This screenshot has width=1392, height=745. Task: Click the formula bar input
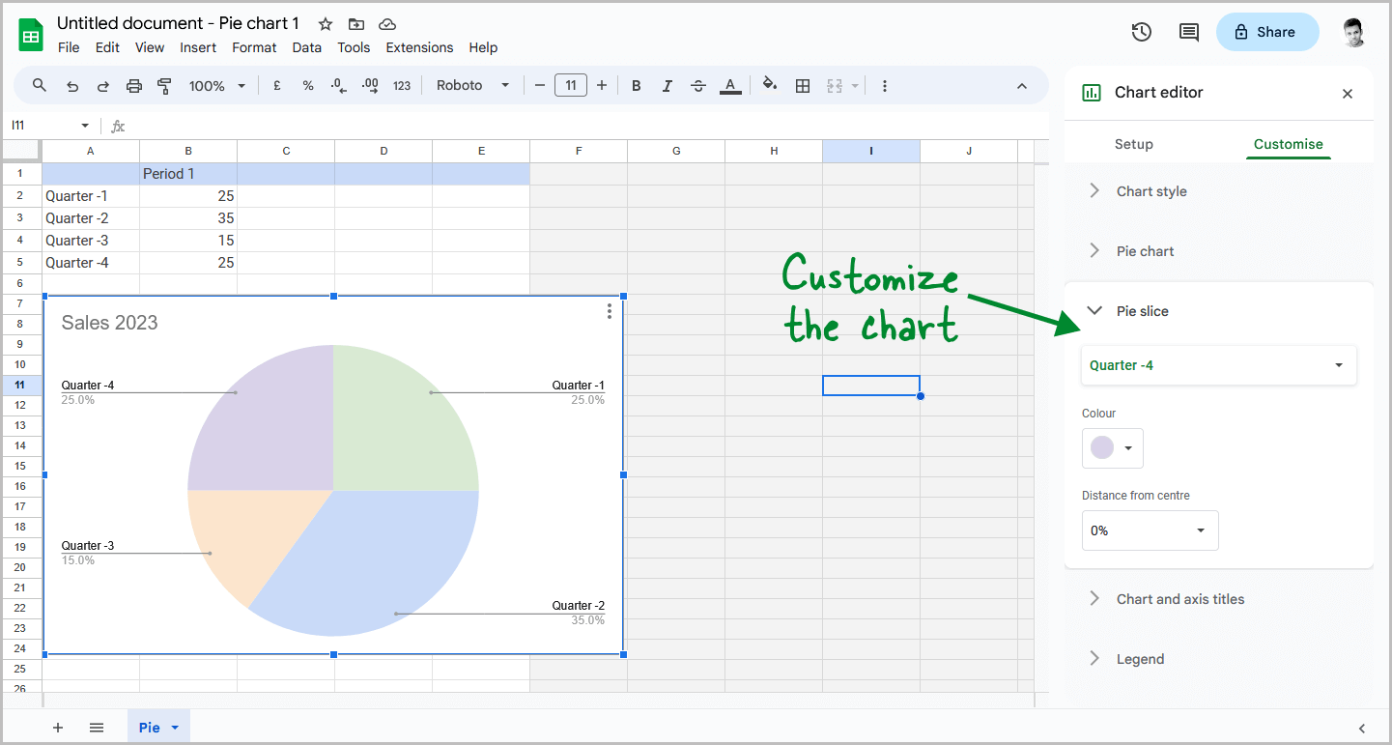(x=587, y=126)
